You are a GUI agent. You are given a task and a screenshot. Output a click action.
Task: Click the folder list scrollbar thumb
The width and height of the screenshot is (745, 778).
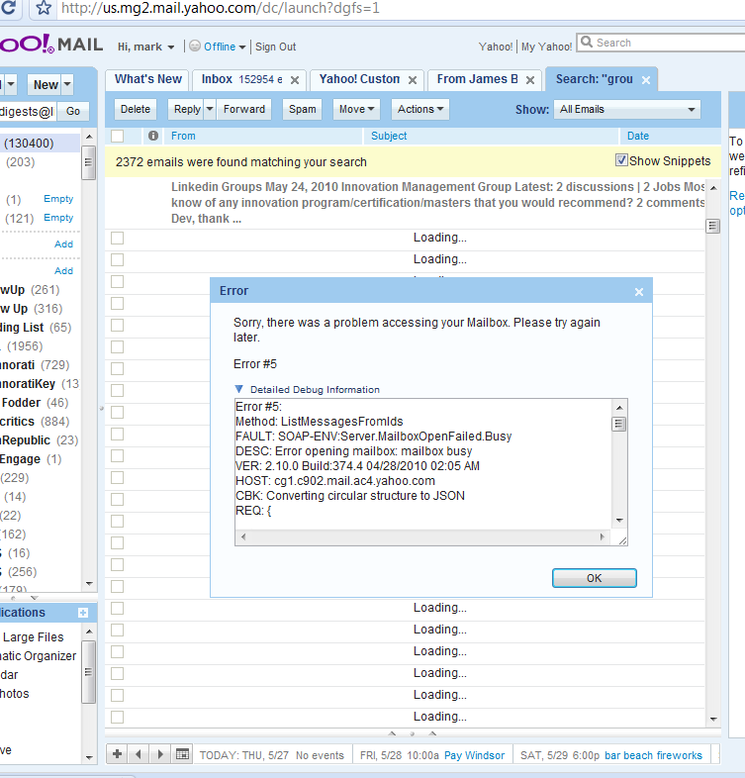pos(88,162)
